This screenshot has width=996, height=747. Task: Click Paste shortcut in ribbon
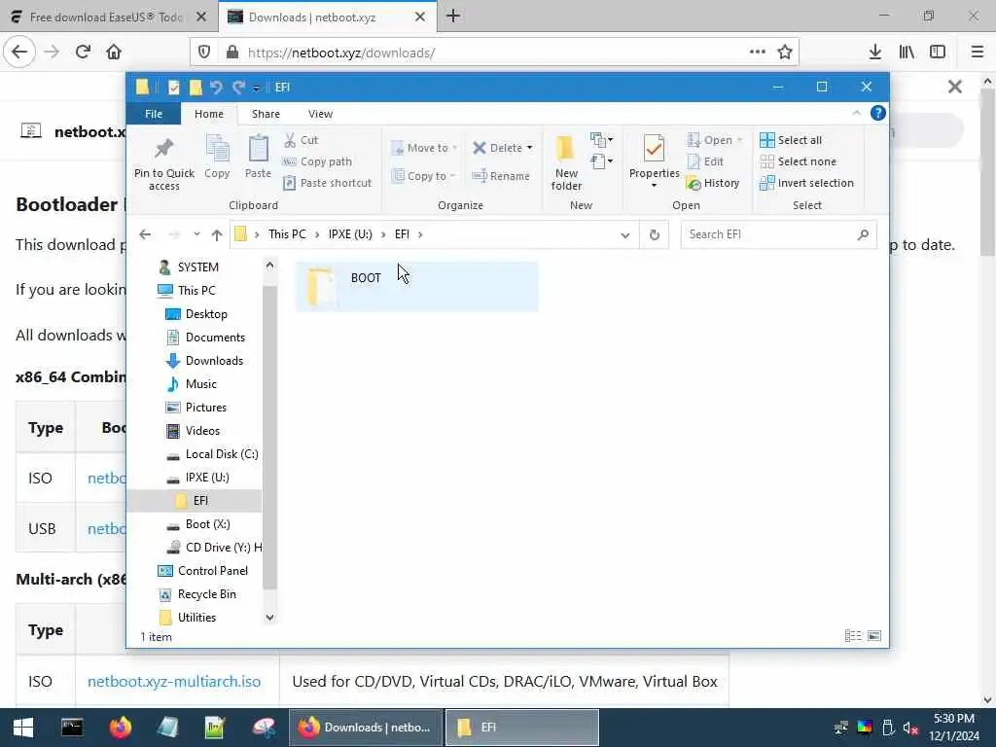(327, 183)
